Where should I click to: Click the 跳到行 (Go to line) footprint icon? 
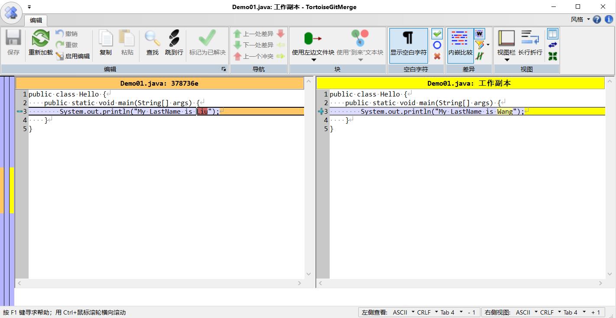point(174,38)
